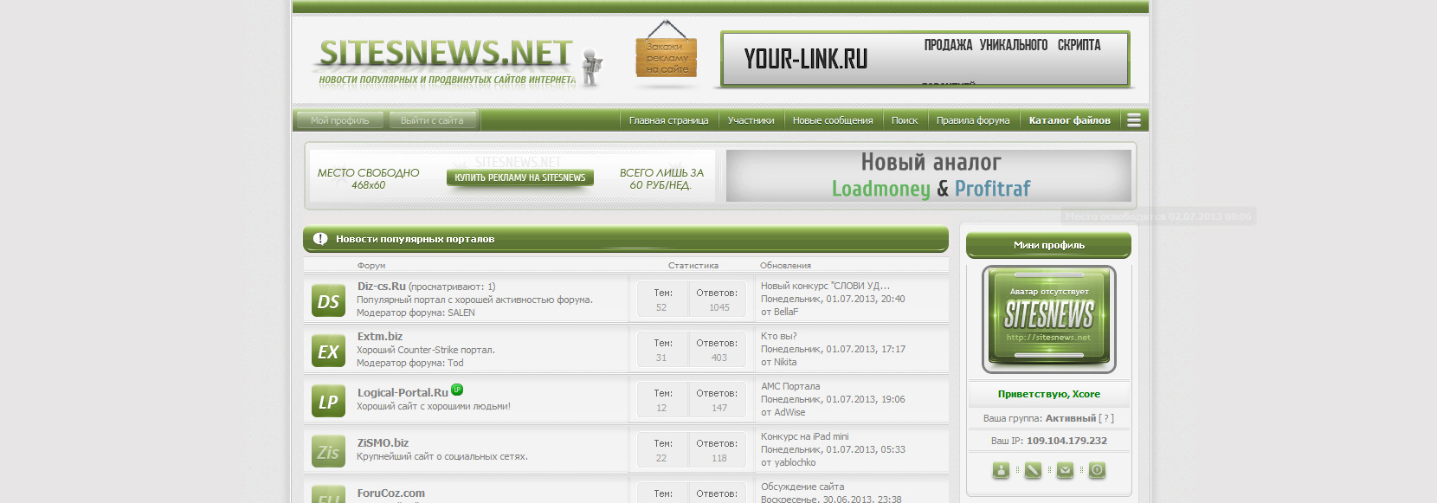Click the wooden 'Закажи рекламу на сайте' sign

[667, 55]
